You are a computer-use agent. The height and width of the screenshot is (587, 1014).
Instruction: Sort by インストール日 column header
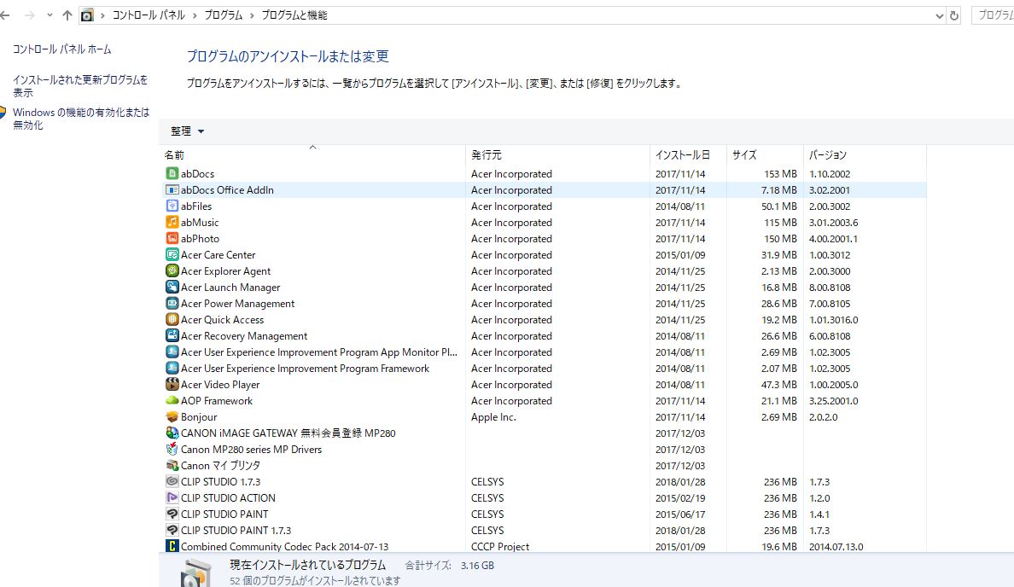682,155
